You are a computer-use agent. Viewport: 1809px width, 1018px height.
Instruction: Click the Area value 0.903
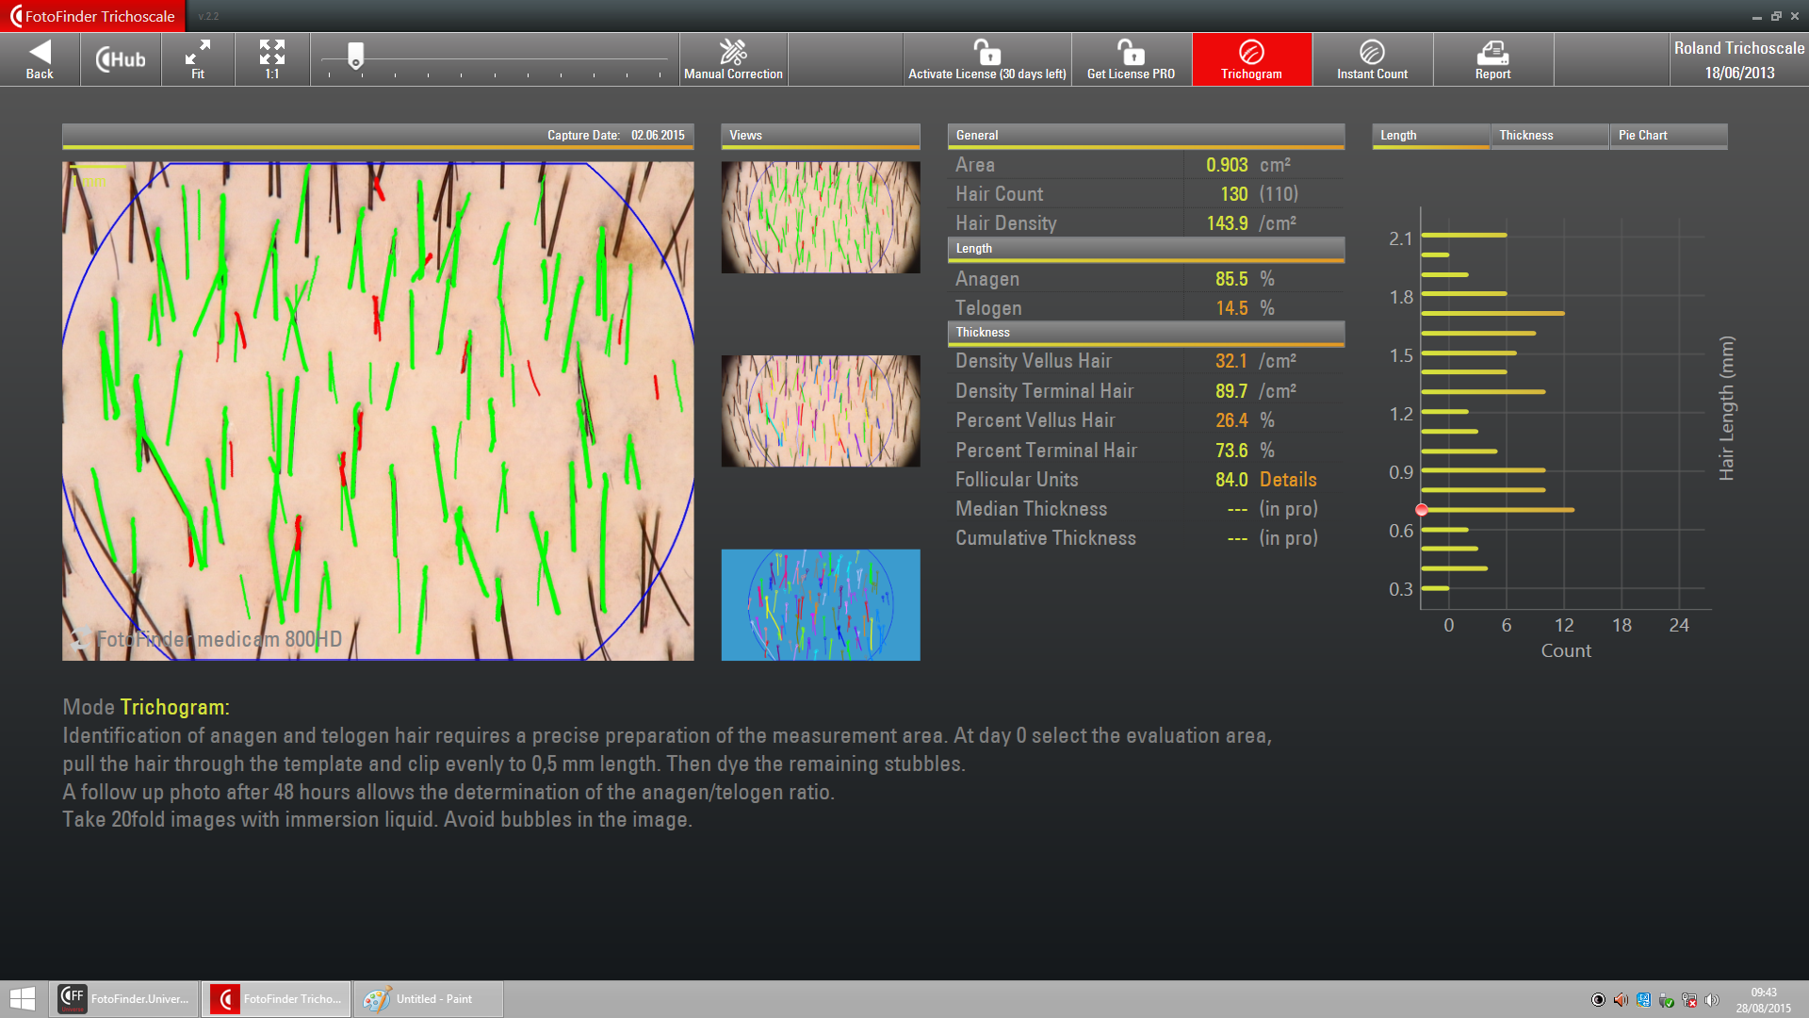[x=1227, y=165]
